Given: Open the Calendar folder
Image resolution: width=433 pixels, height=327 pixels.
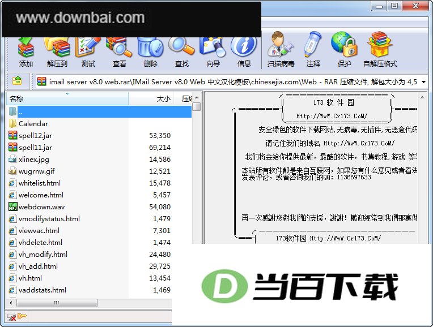Looking at the screenshot, I should coord(33,123).
